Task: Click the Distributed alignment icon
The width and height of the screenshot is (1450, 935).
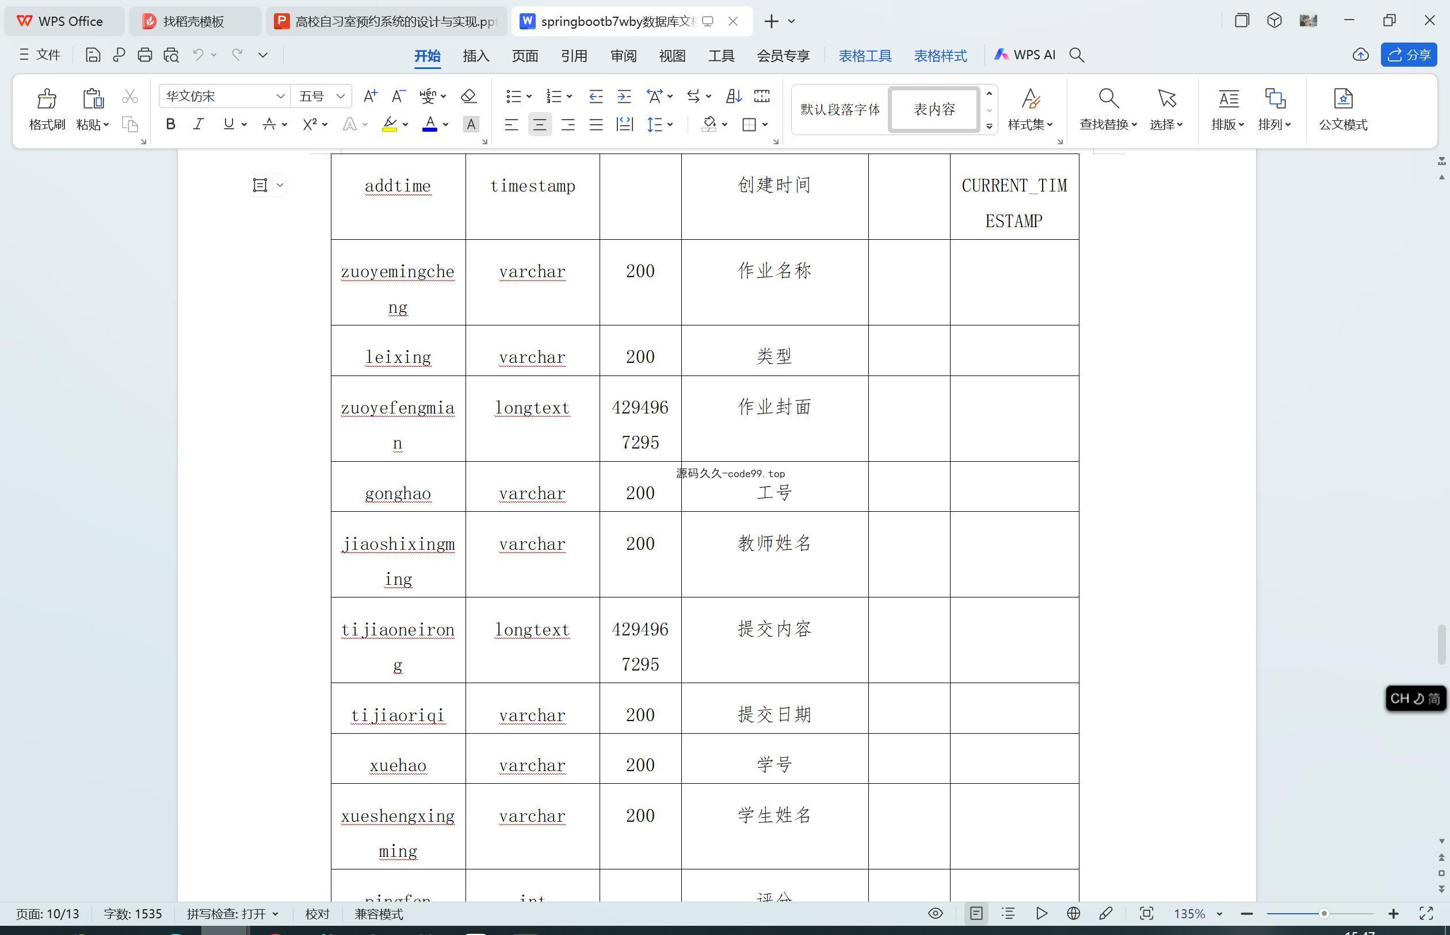Action: click(x=624, y=124)
